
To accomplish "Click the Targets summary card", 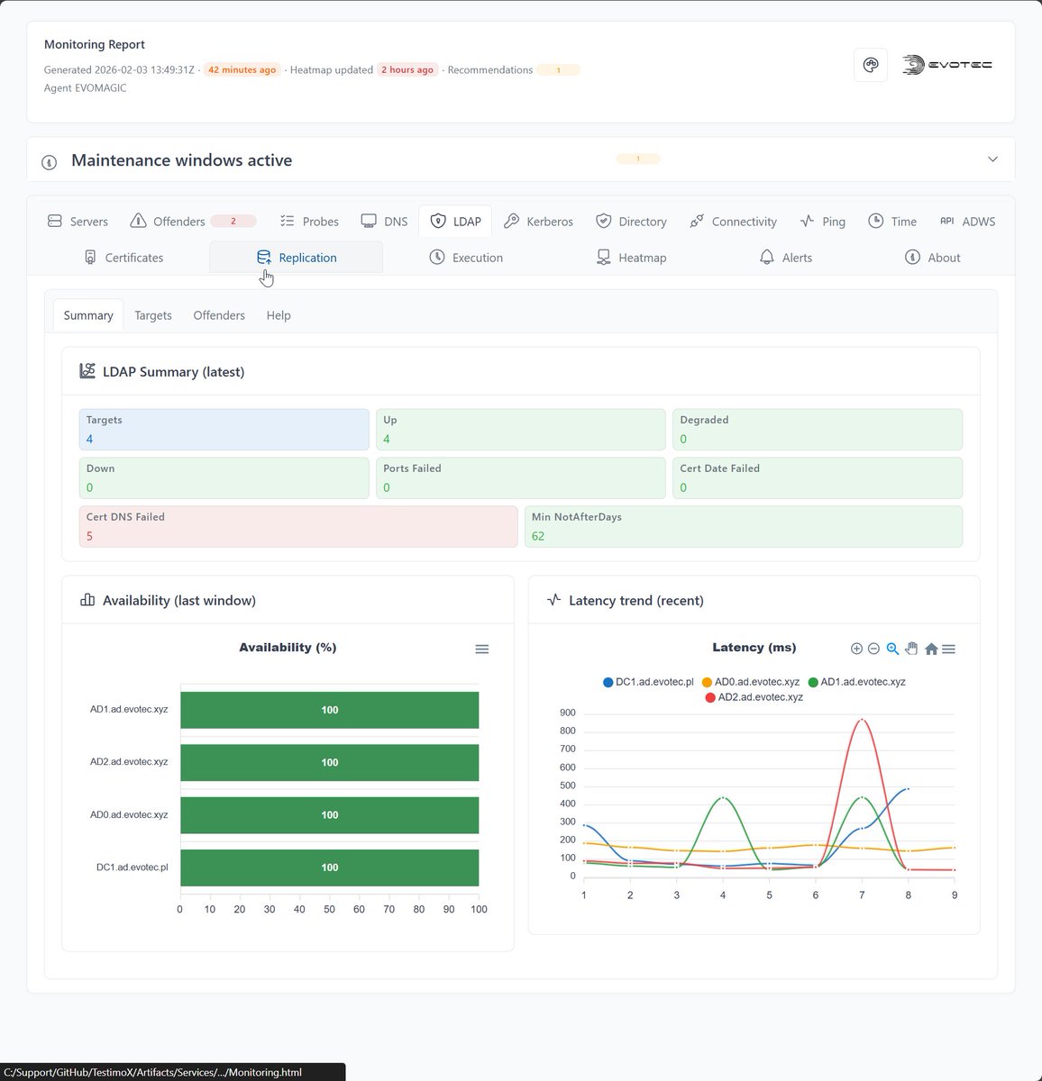I will click(x=224, y=429).
